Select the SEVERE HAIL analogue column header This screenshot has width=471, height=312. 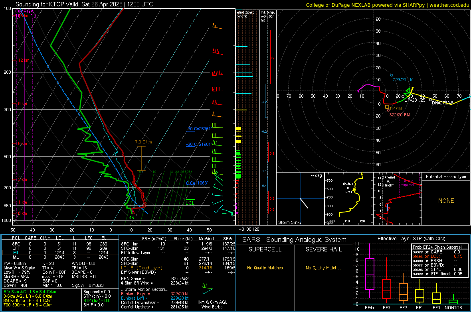coord(323,249)
